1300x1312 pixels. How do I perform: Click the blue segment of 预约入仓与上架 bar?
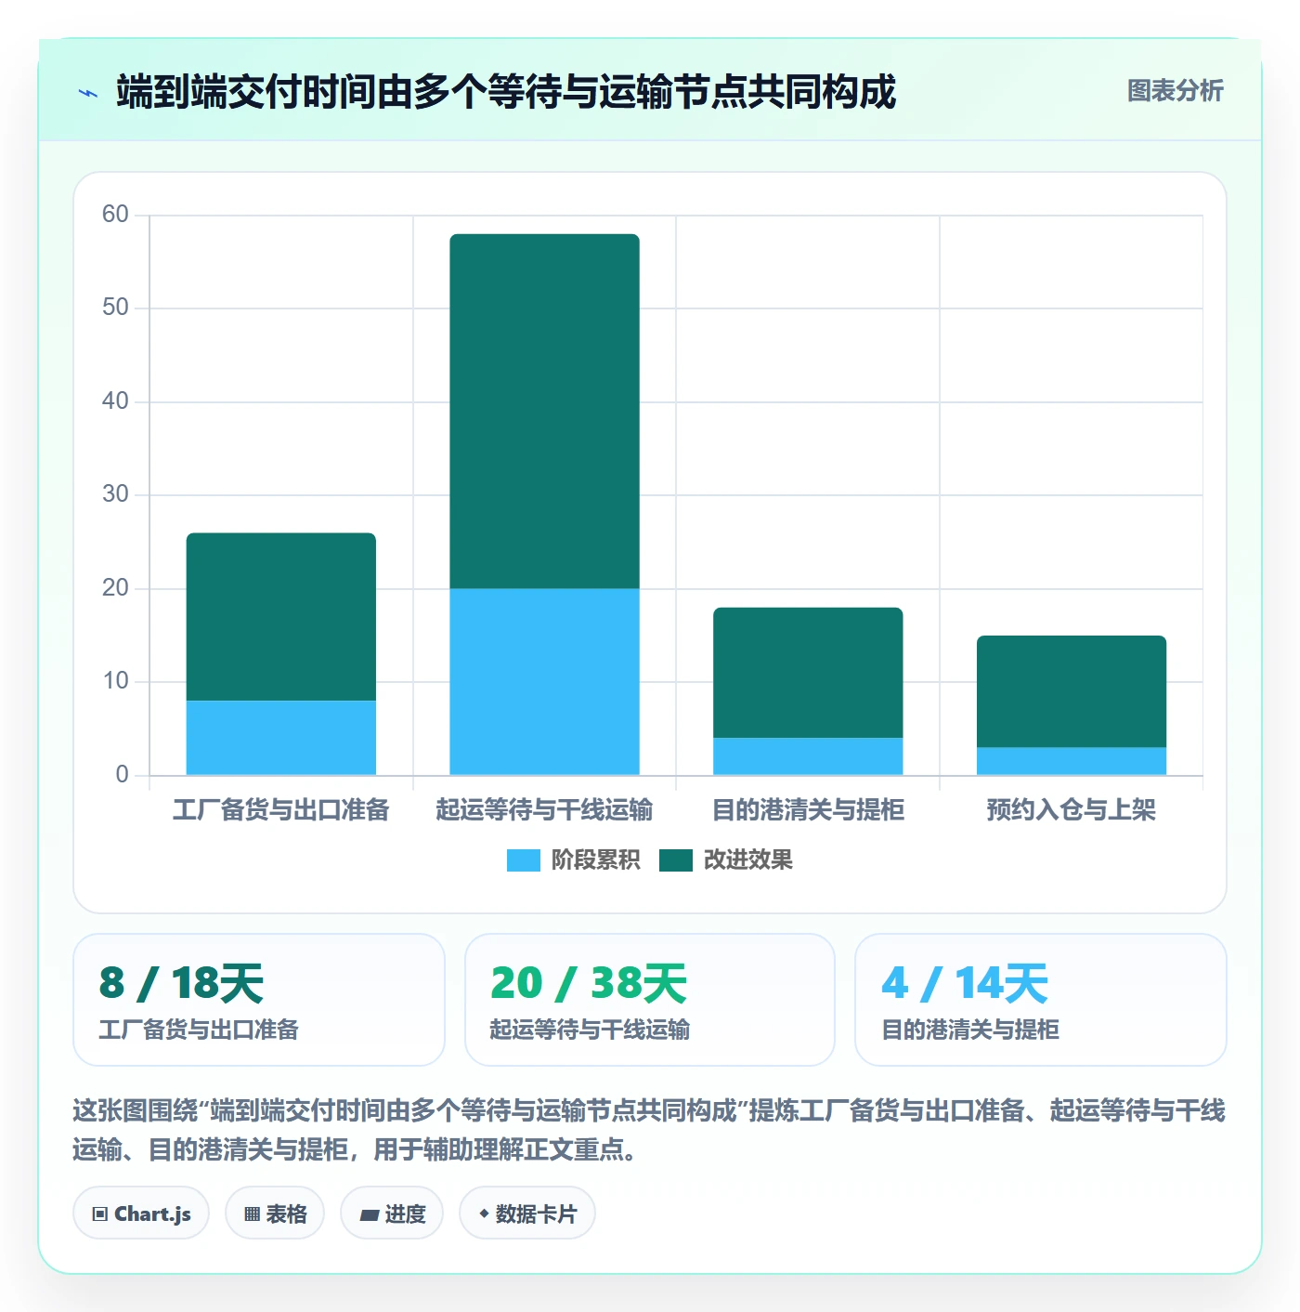point(1072,761)
